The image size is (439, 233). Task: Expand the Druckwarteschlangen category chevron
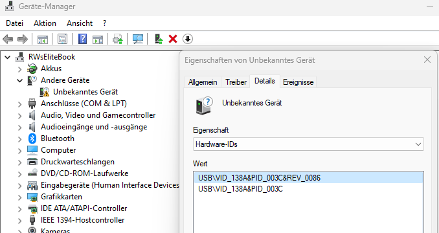point(19,162)
